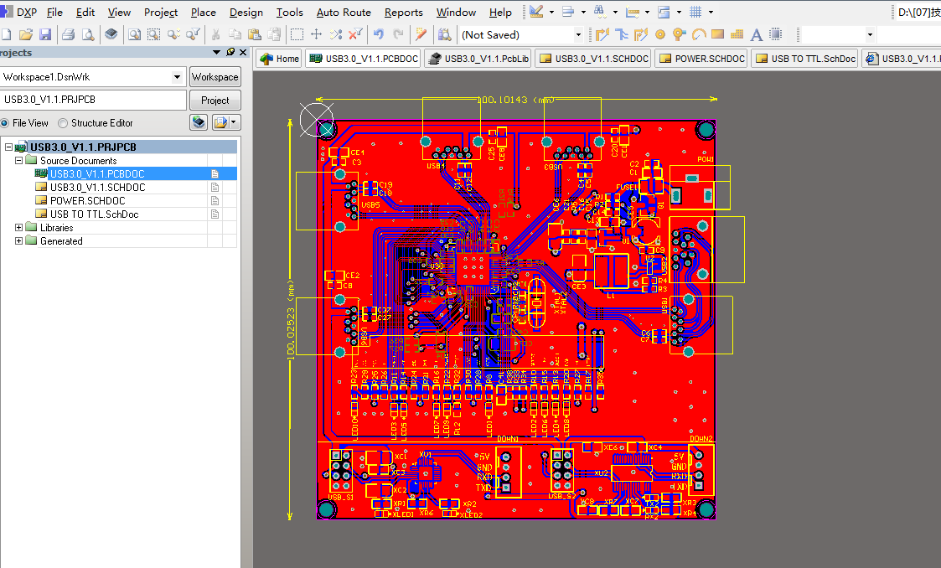Select the Place Via tool
Viewport: 941px width, 568px height.
pyautogui.click(x=680, y=35)
